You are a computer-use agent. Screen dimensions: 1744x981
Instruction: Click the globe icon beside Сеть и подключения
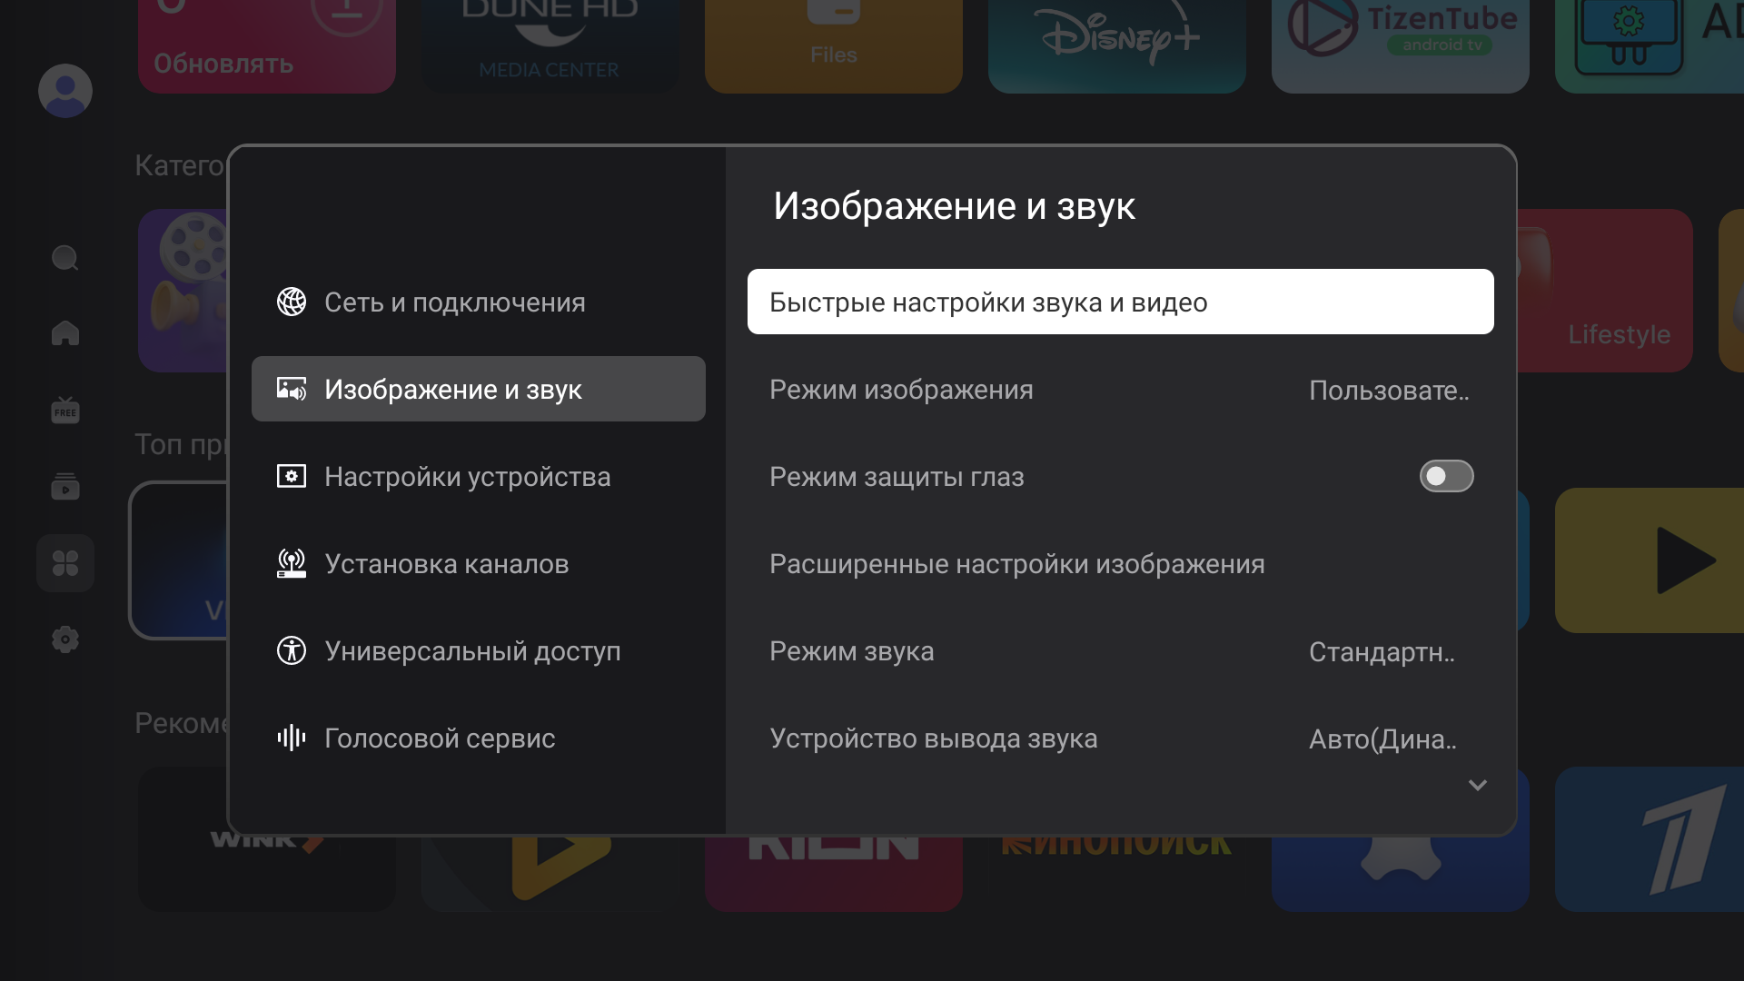click(291, 302)
